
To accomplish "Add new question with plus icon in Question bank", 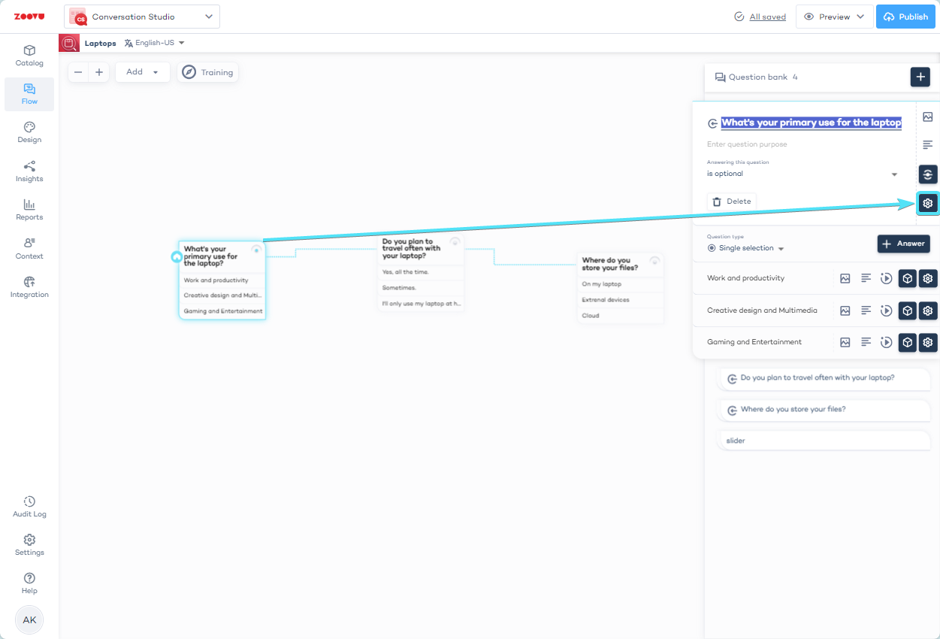I will click(920, 77).
